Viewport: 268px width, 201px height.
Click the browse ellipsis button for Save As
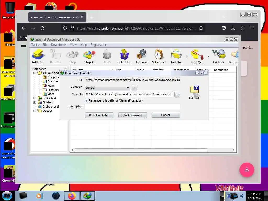click(x=177, y=94)
